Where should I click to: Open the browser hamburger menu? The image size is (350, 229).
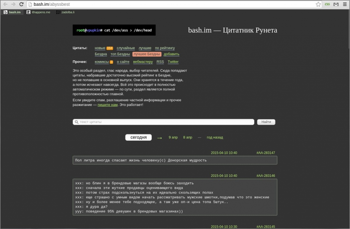pyautogui.click(x=345, y=4)
